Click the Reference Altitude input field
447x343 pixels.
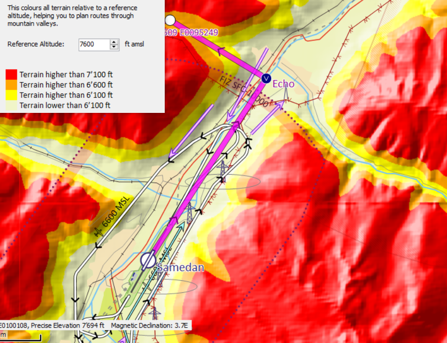[x=94, y=44]
